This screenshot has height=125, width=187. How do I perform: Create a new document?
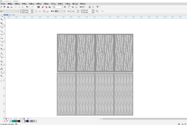(1, 7)
